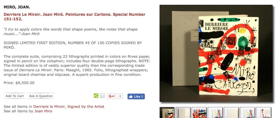Screen dimensions: 278x118
Task: Select the first thumbnail with slipcase
Action: click(167, 113)
